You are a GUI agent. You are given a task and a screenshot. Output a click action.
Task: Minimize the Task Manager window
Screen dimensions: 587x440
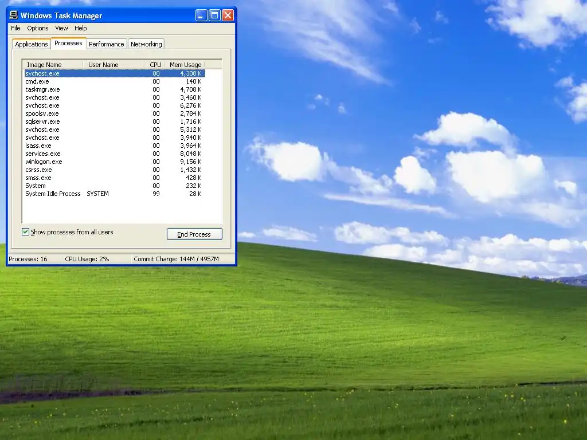(x=201, y=15)
